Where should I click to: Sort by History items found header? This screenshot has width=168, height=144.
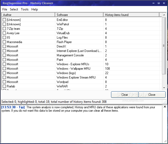pos(131,15)
